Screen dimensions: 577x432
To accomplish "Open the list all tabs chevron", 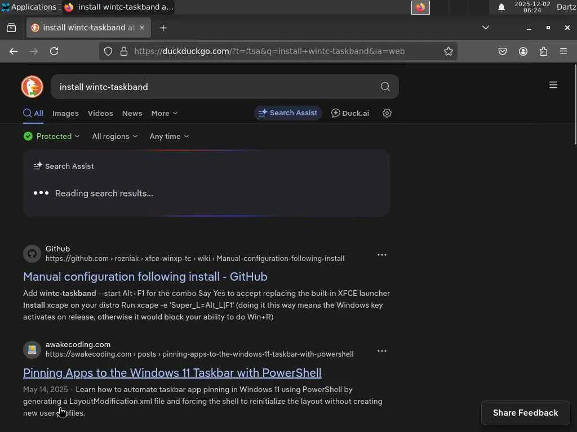I will tap(485, 28).
